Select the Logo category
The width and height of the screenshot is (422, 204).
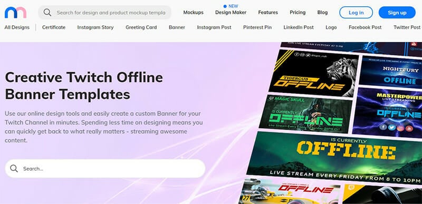(x=331, y=27)
